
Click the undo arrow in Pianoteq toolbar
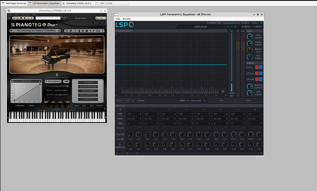(91, 30)
